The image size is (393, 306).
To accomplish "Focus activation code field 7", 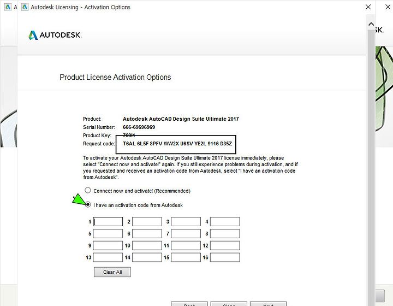I will coord(186,233).
